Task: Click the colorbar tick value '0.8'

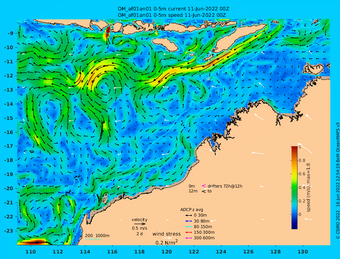Action: tap(302, 160)
